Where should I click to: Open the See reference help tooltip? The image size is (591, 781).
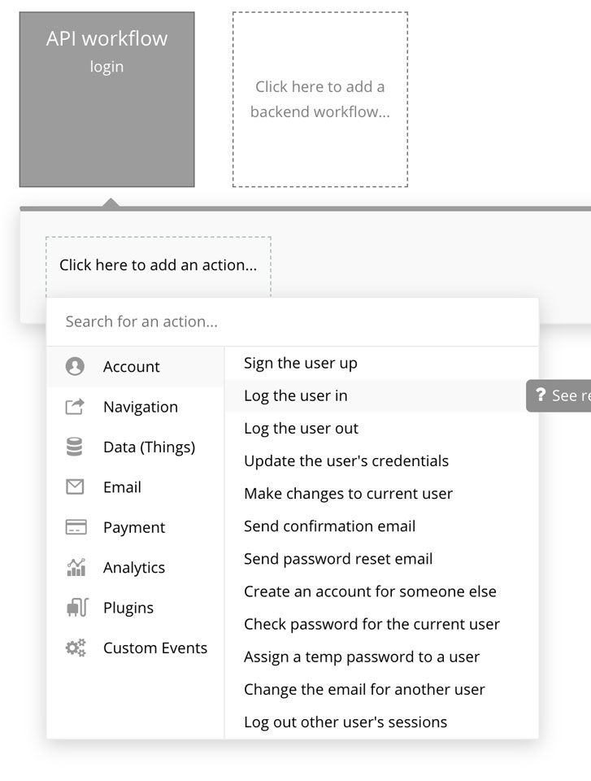(x=559, y=396)
